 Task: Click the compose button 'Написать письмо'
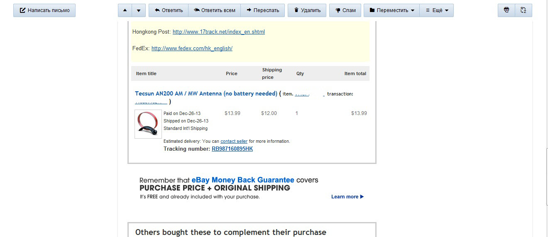[44, 10]
